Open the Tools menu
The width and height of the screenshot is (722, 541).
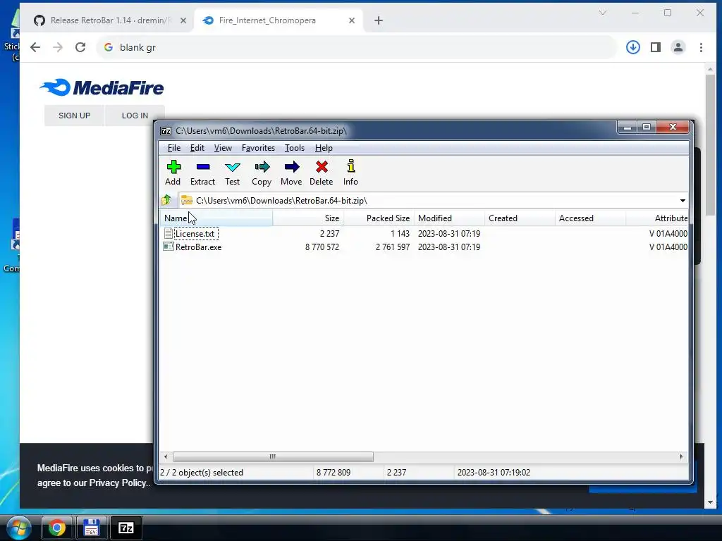coord(294,148)
